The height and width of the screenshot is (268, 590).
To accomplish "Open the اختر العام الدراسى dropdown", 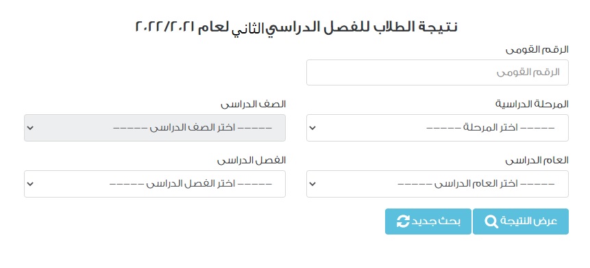I will pos(437,184).
